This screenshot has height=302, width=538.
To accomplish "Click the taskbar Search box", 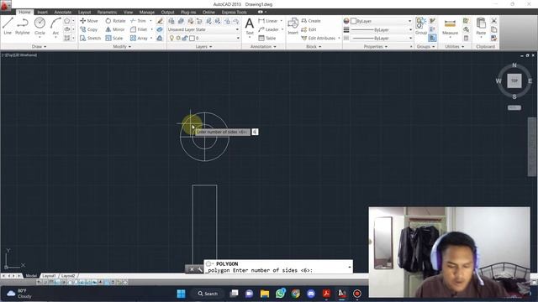I will click(x=208, y=294).
